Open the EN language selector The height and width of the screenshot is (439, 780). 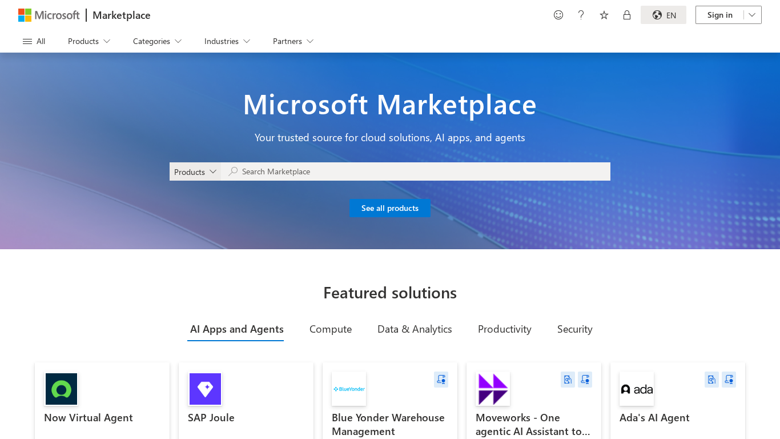click(664, 15)
